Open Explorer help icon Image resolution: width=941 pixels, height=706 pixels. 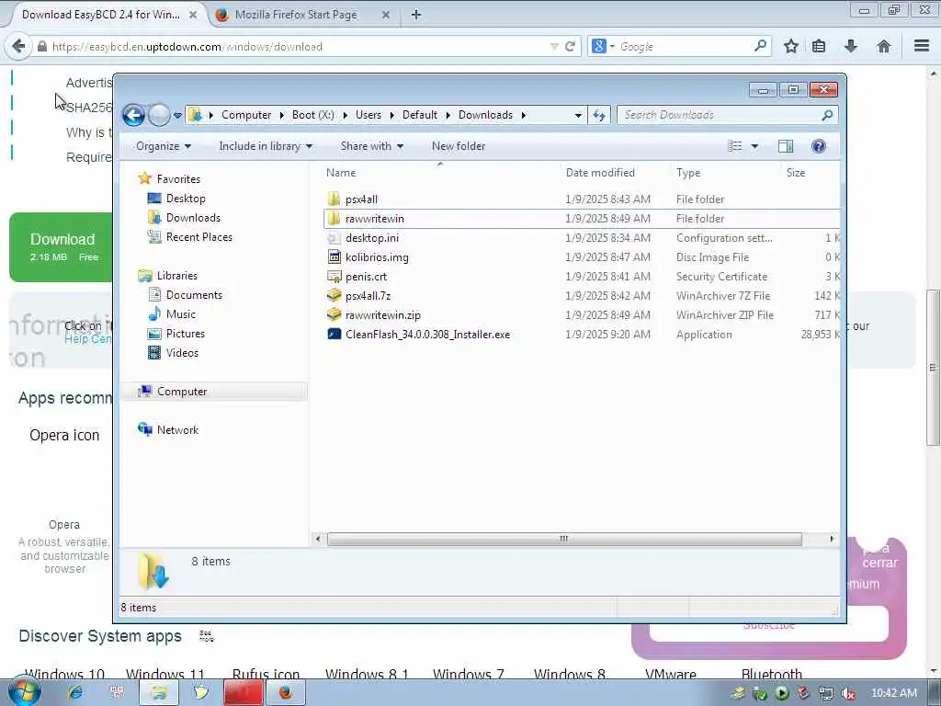tap(818, 146)
